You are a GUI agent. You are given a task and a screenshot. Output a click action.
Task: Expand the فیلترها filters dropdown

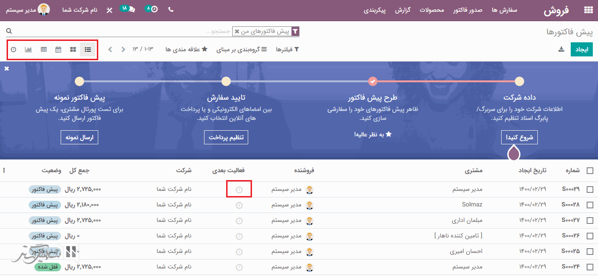[287, 49]
